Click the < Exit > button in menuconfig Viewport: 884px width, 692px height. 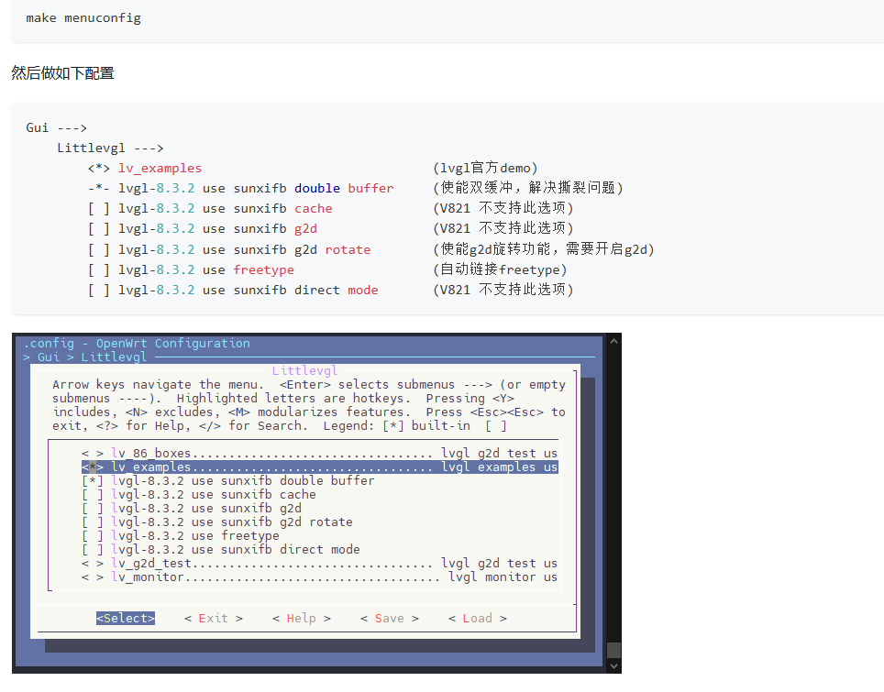pyautogui.click(x=213, y=618)
